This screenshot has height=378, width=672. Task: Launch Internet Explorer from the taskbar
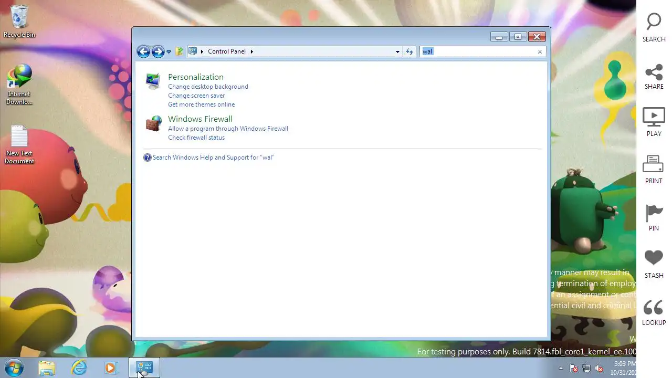79,368
